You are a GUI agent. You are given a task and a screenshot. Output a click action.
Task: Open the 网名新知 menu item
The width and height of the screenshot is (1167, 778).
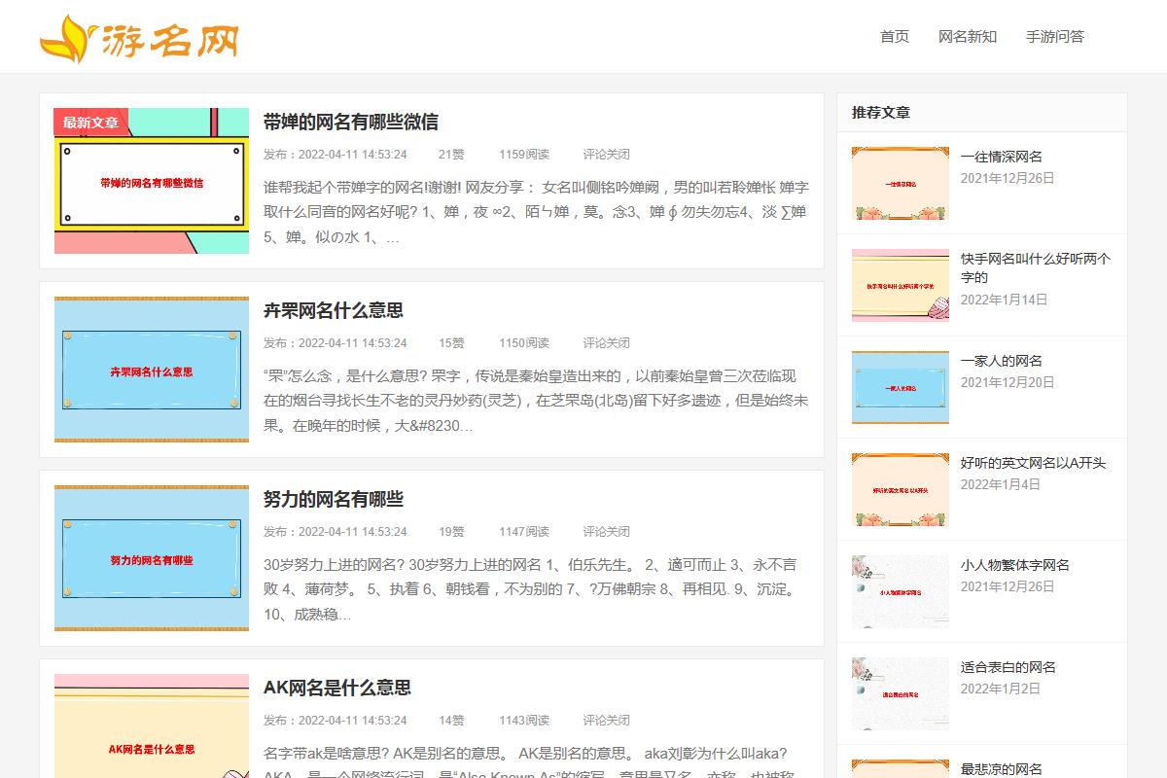point(968,37)
